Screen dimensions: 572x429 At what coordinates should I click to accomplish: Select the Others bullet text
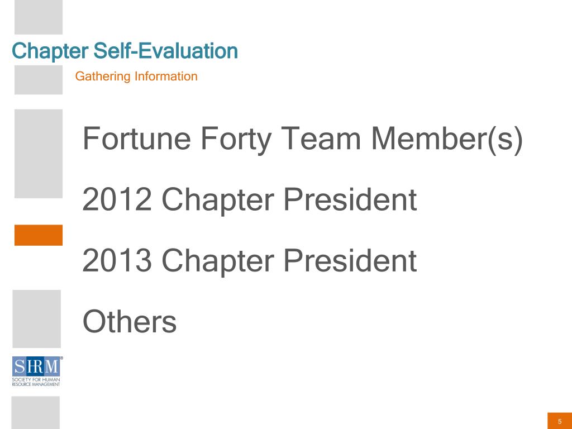130,321
